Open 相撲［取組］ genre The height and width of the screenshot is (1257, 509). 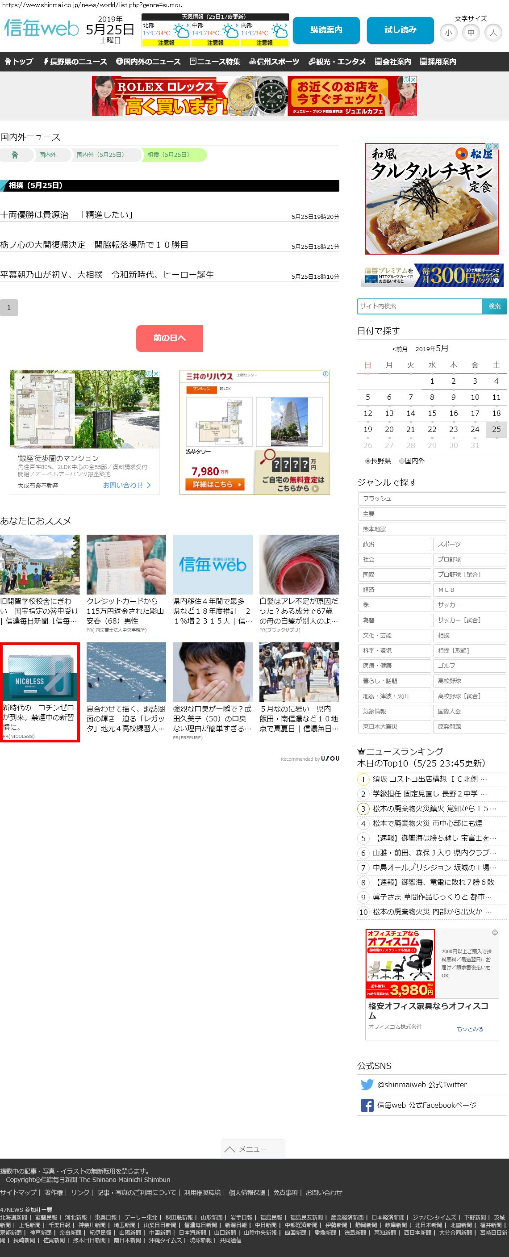tap(470, 650)
